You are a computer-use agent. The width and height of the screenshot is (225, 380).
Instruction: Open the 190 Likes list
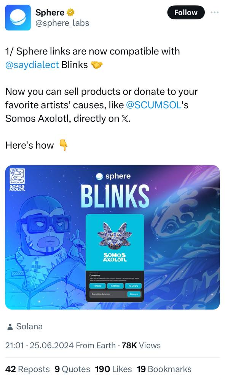[113, 369]
